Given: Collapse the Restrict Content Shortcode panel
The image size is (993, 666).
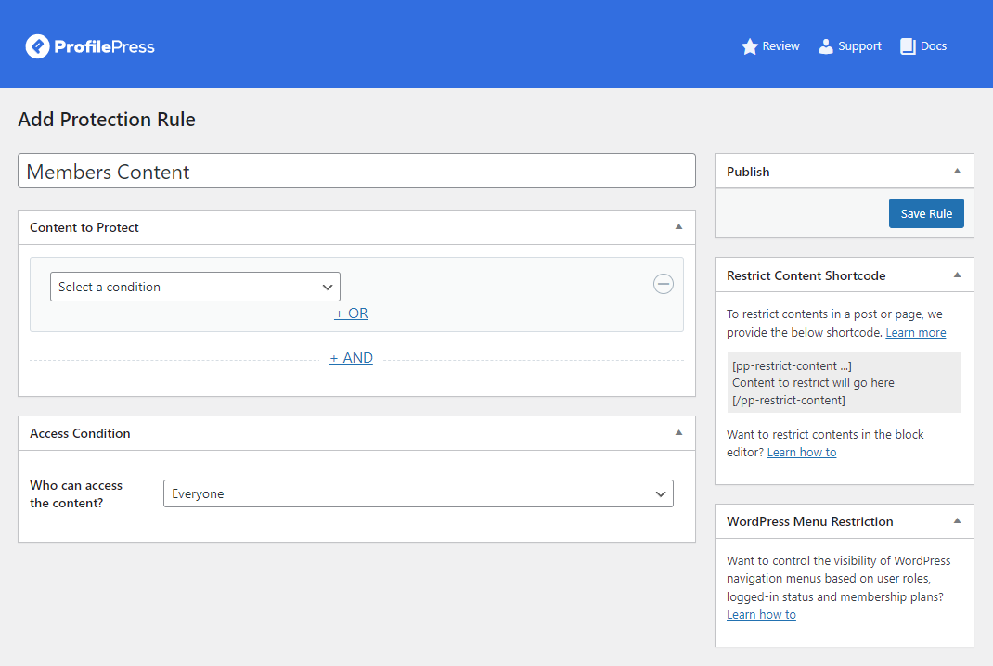Looking at the screenshot, I should 957,275.
